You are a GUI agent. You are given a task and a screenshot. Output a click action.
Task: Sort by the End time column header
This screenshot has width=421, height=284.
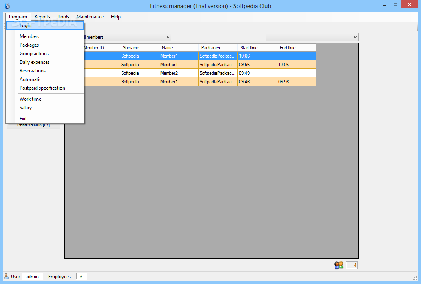tap(296, 48)
